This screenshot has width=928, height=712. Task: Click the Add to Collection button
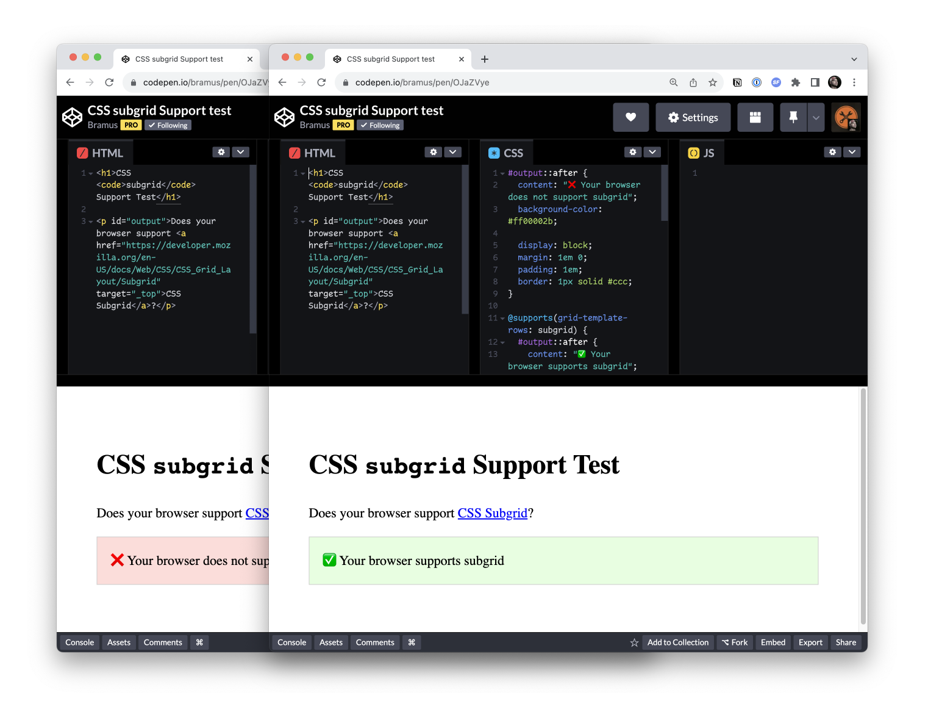[x=677, y=642]
